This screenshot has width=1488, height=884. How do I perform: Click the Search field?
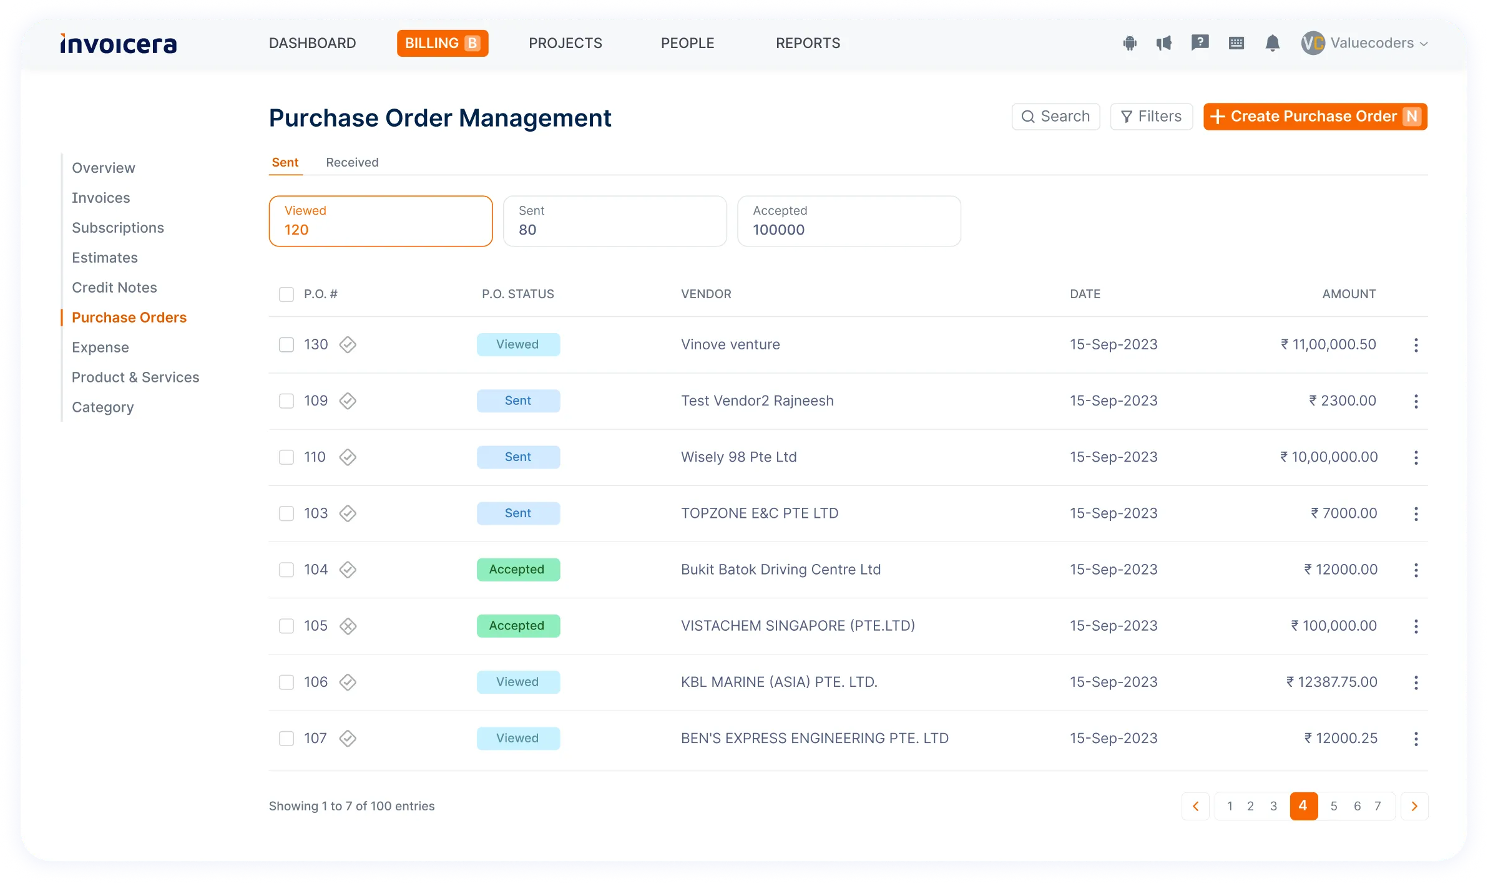1055,117
